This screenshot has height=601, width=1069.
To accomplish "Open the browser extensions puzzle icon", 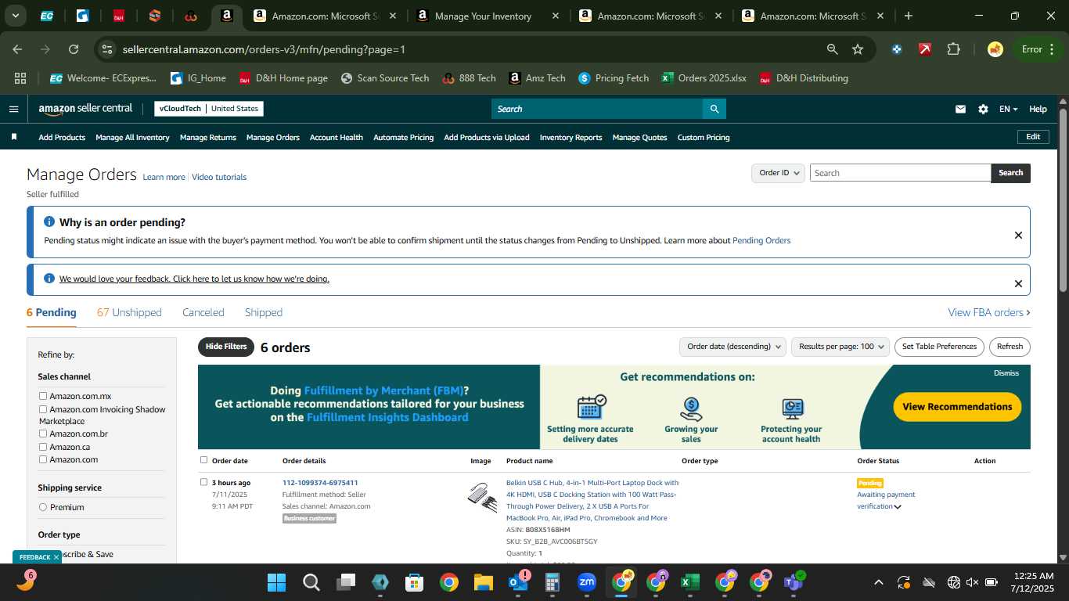I will pyautogui.click(x=953, y=49).
